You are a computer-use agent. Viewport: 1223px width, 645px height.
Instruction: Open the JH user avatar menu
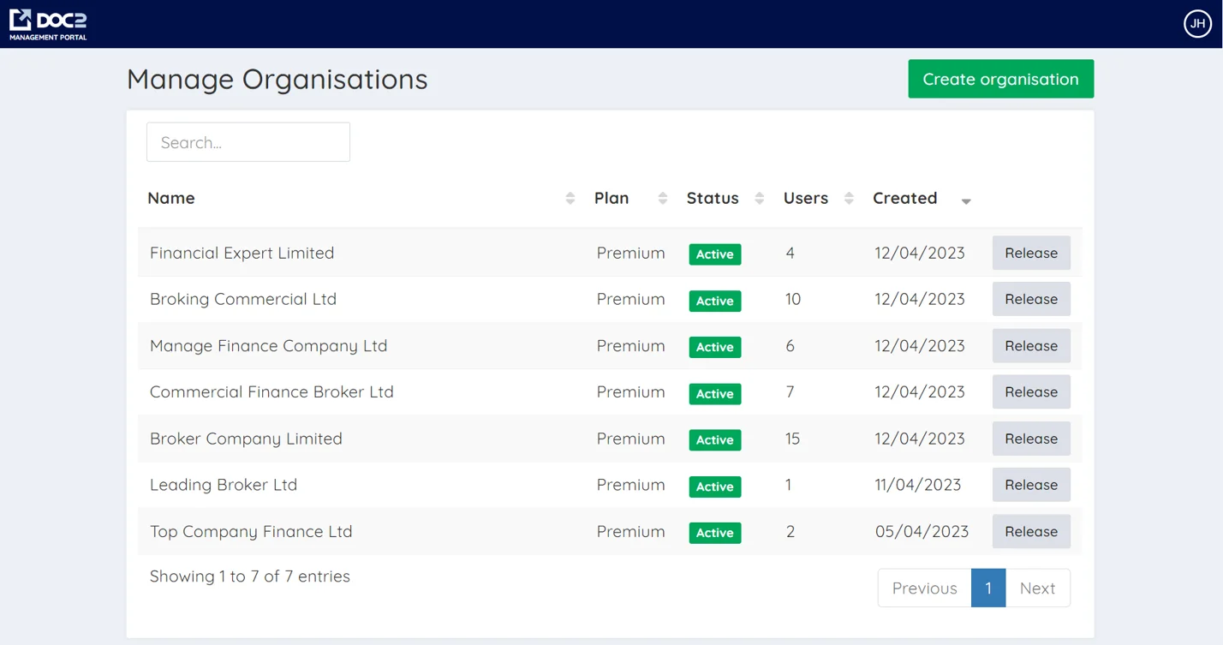tap(1197, 24)
